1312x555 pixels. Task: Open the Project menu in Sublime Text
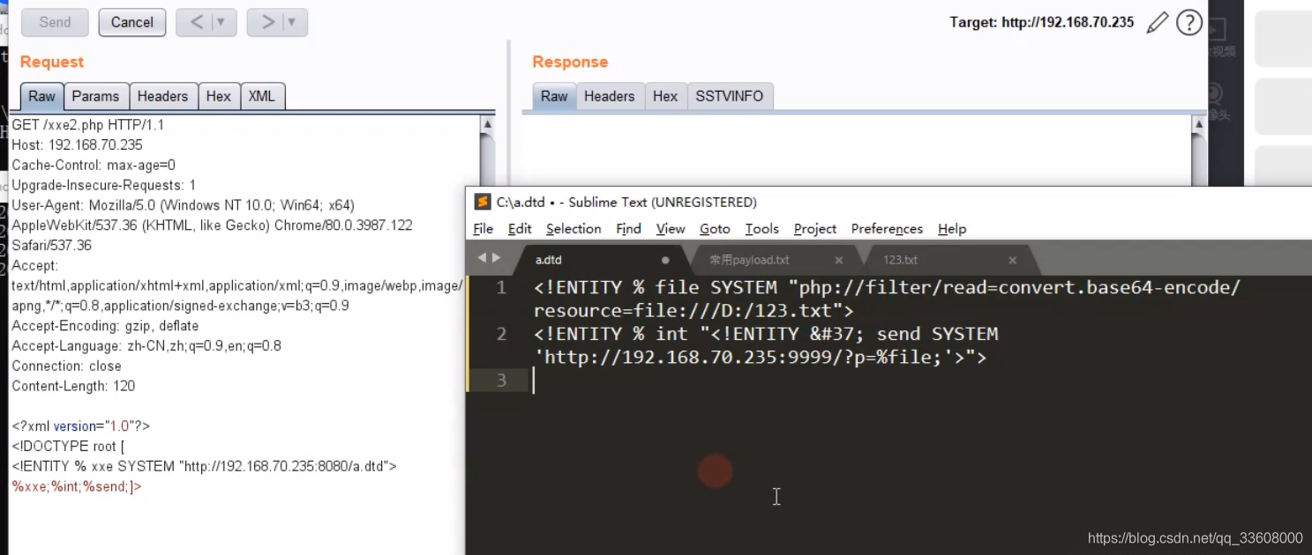(815, 229)
